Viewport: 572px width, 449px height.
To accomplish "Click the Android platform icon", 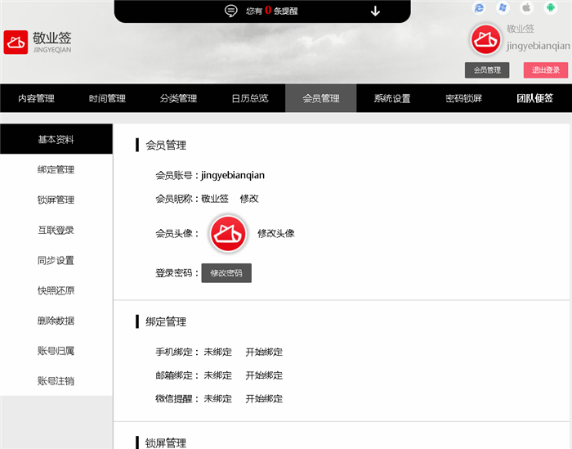I will [x=550, y=8].
